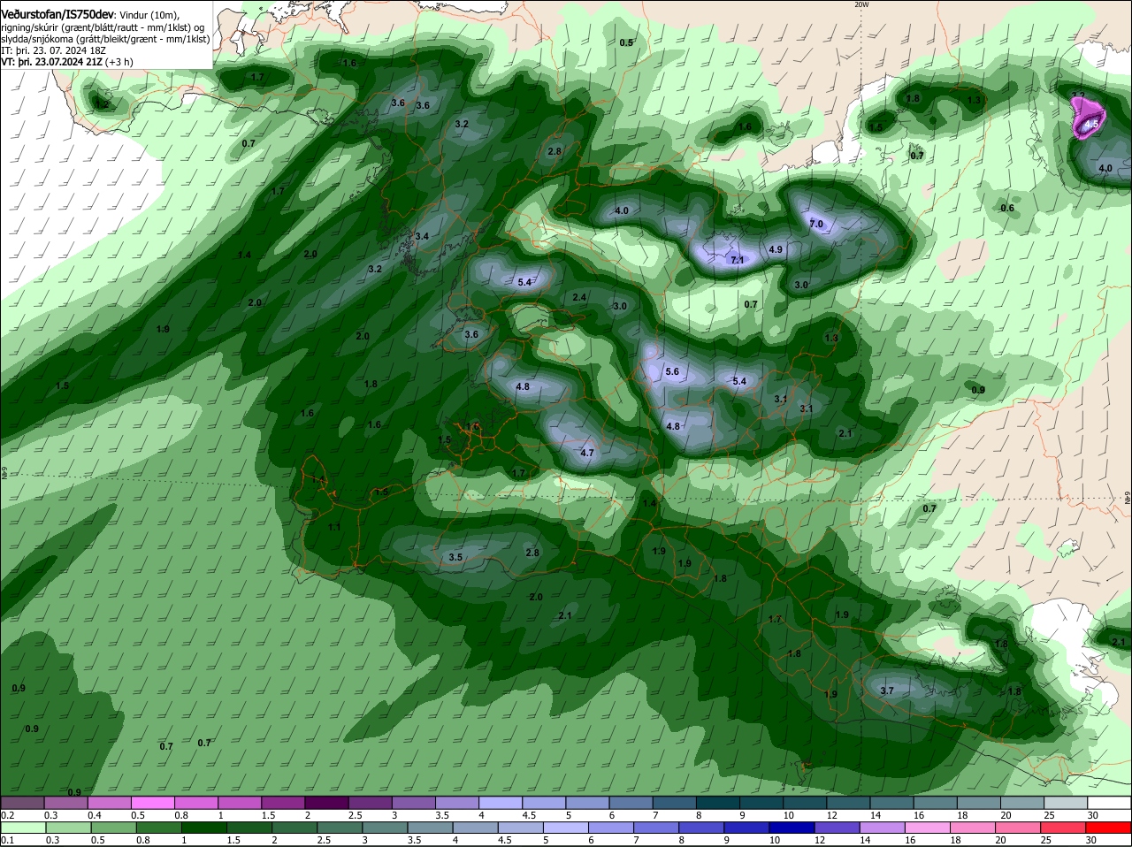1132x847 pixels.
Task: Click the VT valid time line 21Z (+3 h)
Action: 67,62
